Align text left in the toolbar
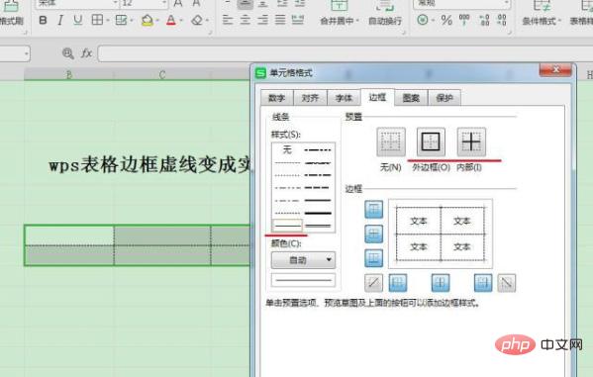 click(228, 20)
